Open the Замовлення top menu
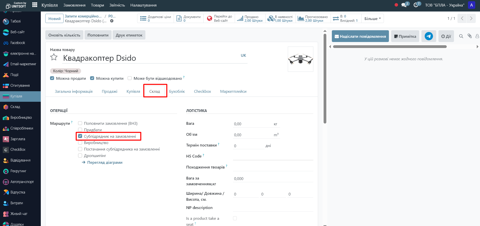480x226 pixels. [x=74, y=5]
